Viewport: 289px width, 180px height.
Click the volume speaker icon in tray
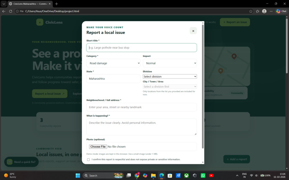pos(256,176)
